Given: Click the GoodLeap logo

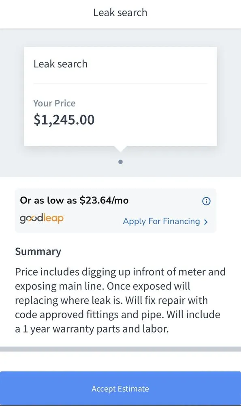Looking at the screenshot, I should [x=41, y=219].
